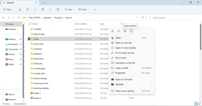The height and width of the screenshot is (106, 202).
Task: Click the Cut scissors icon in the context menu
Action: [x=113, y=31]
